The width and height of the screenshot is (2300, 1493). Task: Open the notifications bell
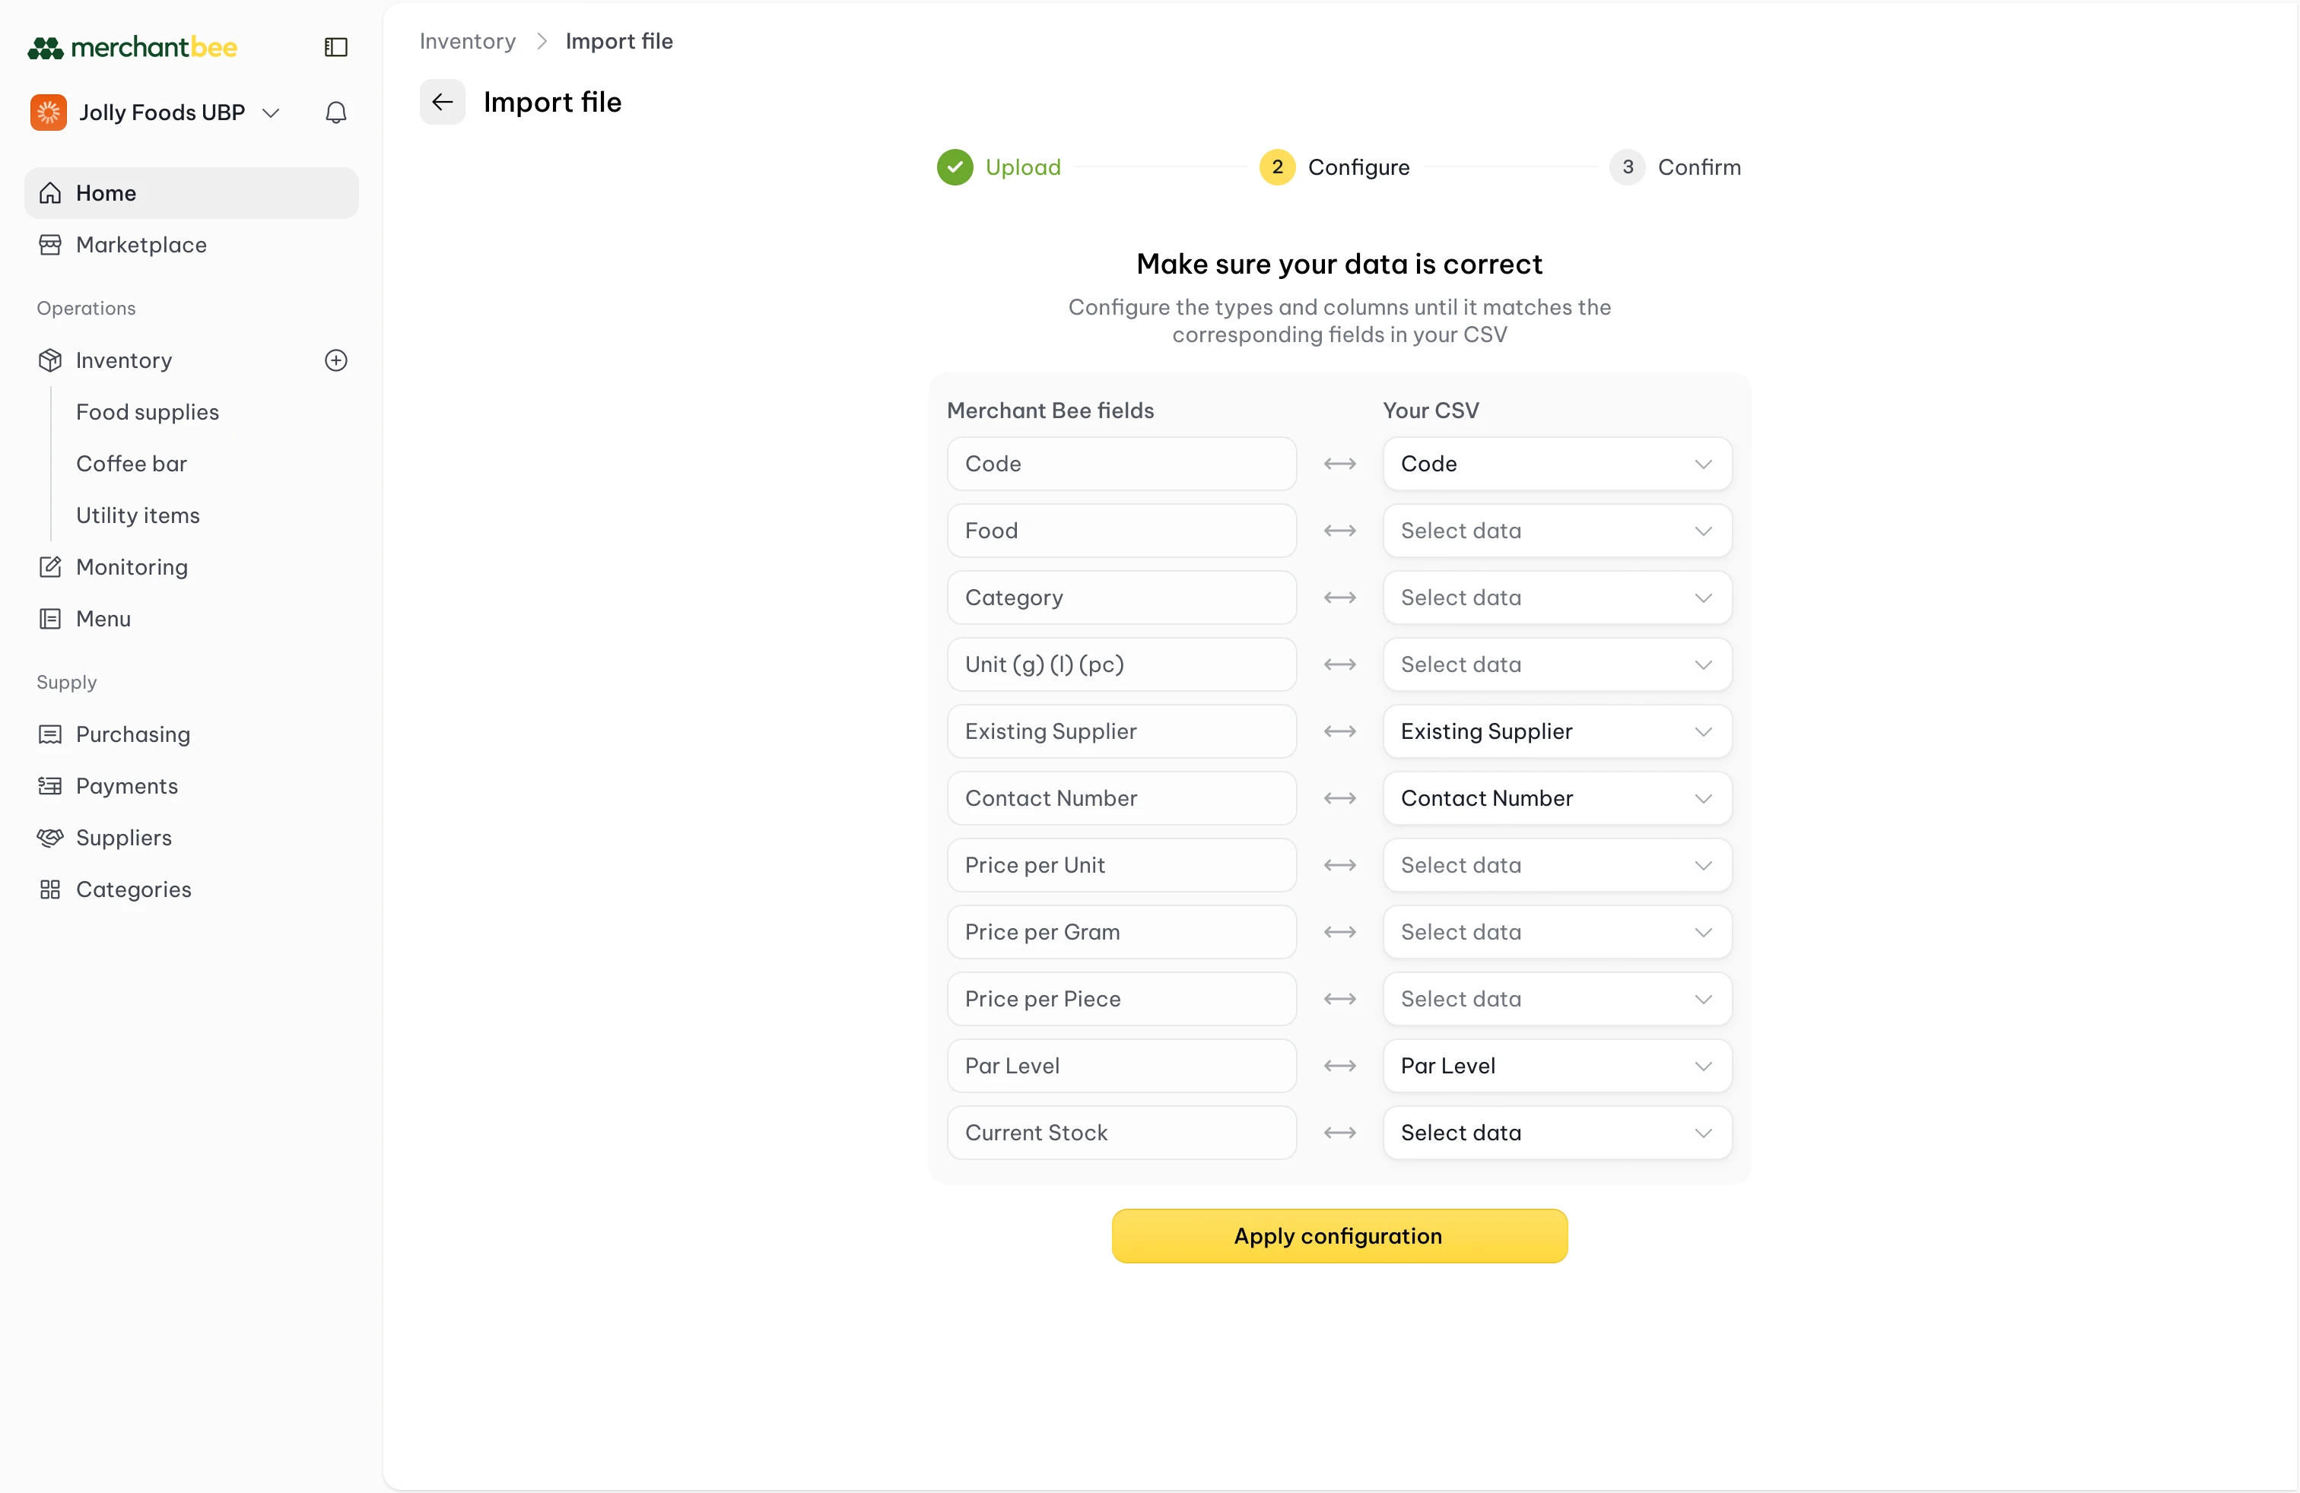pyautogui.click(x=335, y=112)
